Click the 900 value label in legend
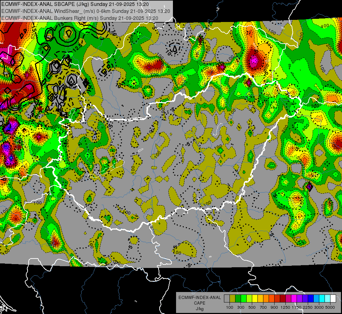This screenshot has width=342, height=314. [274, 307]
